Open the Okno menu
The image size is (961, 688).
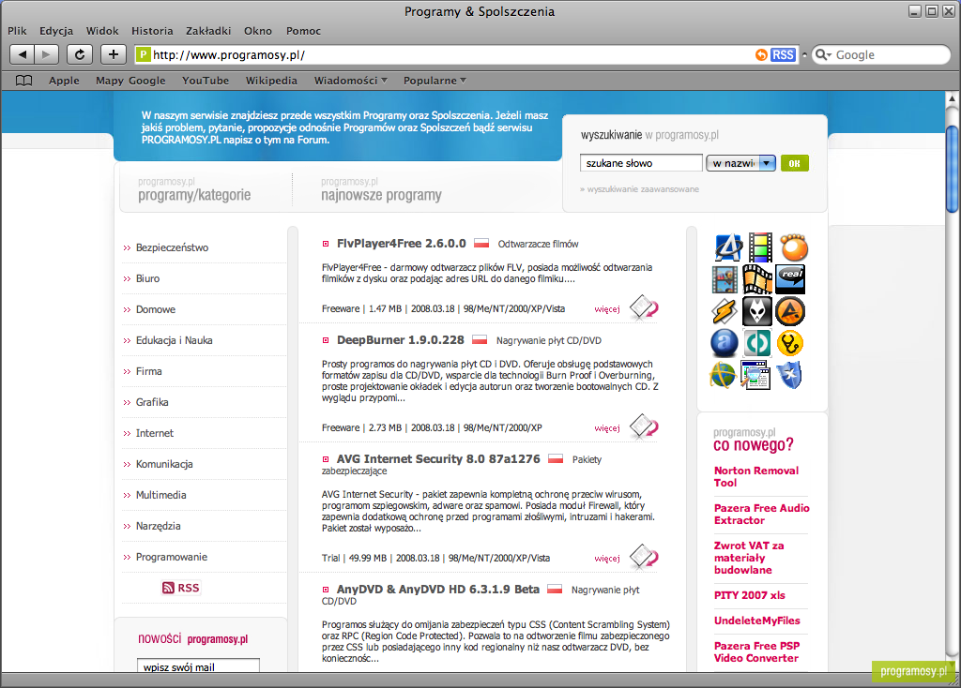(258, 31)
